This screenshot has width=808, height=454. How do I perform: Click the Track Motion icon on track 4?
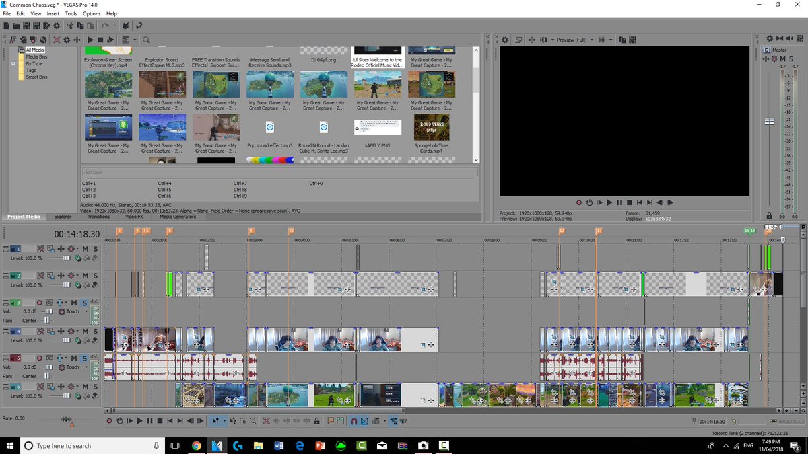(50, 332)
